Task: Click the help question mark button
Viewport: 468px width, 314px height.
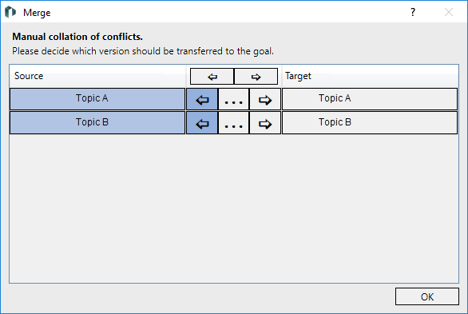Action: (x=413, y=12)
